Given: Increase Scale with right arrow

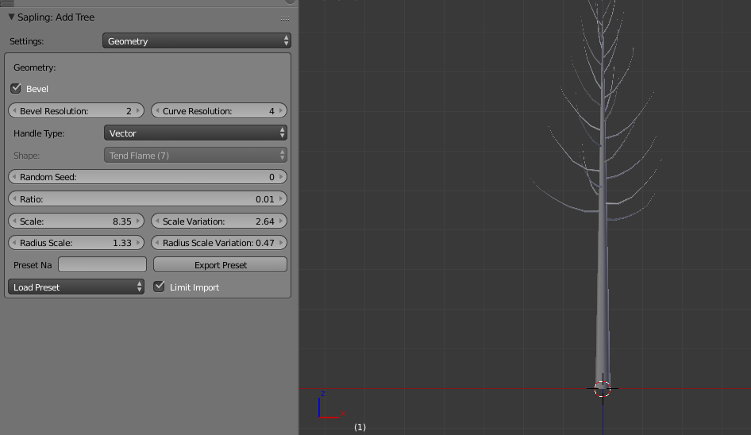Looking at the screenshot, I should click(x=138, y=221).
